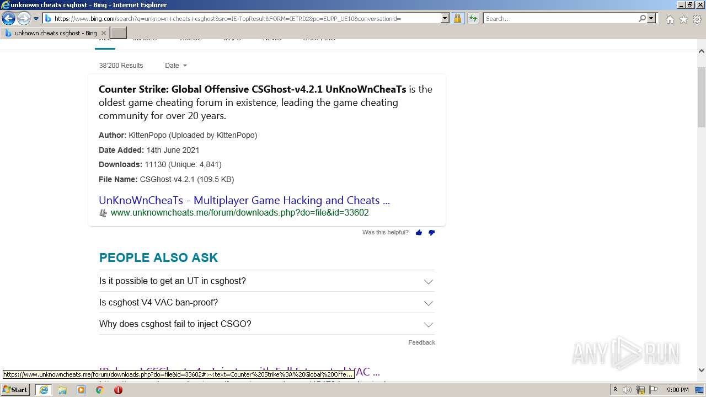Give thumbs up to 'Was this helpful?'
This screenshot has width=706, height=397.
tap(419, 233)
